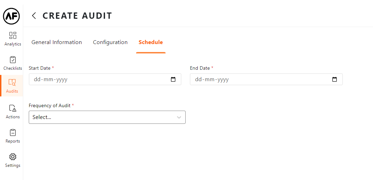Click the Start Date field label
Image resolution: width=373 pixels, height=180 pixels.
39,68
